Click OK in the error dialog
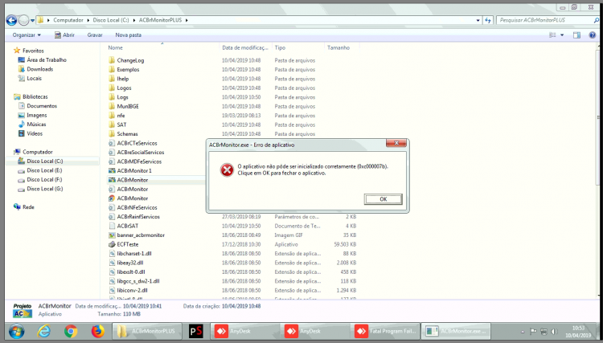603x343 pixels. (x=383, y=199)
